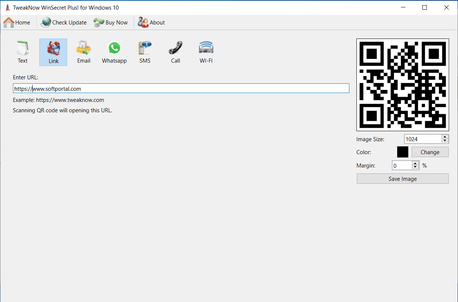Pick the Whatsapp QR code option
Screen dimensions: 458x302
[x=114, y=52]
